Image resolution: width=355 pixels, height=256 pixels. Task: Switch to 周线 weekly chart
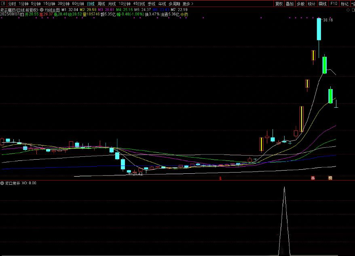[x=101, y=4]
